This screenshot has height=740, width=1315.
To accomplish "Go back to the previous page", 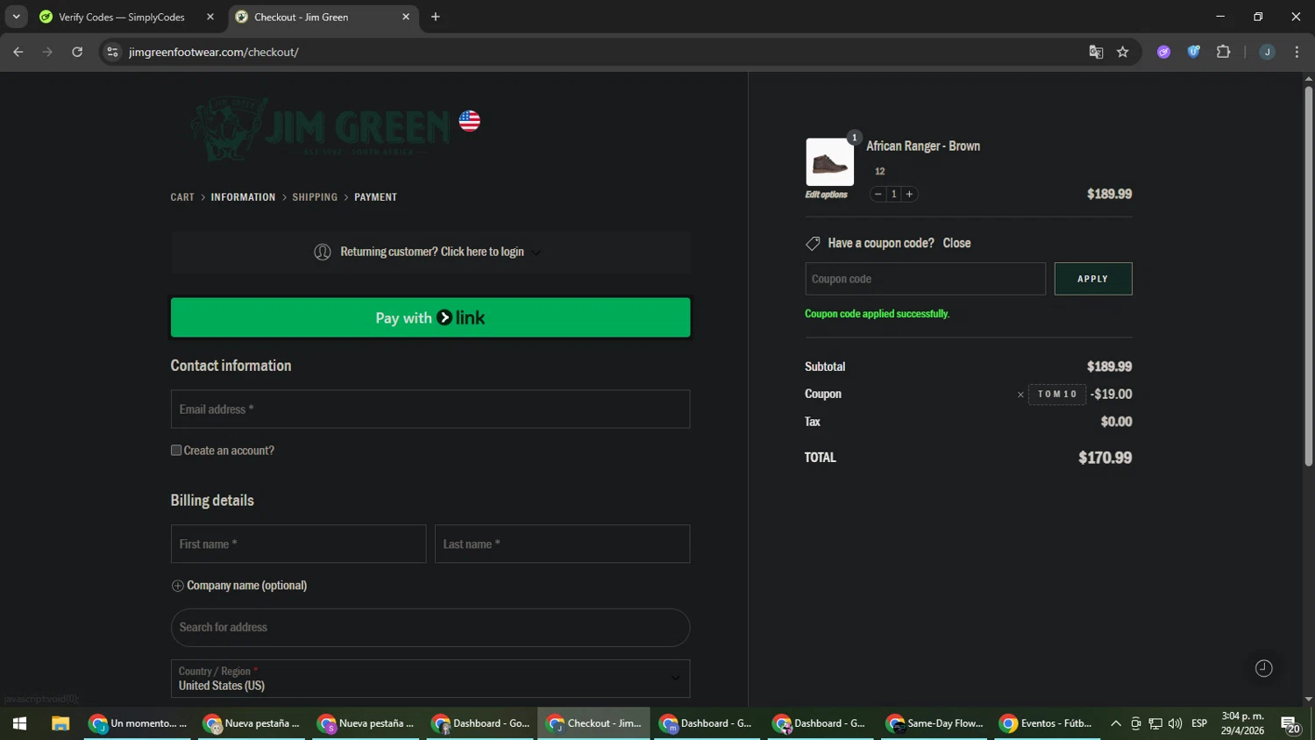I will coord(18,52).
